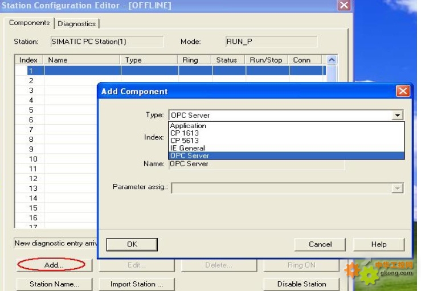Confirm Add Component with OK
421x291 pixels.
coord(132,244)
